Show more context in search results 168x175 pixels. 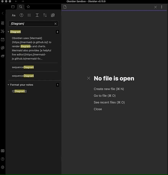click(37, 15)
